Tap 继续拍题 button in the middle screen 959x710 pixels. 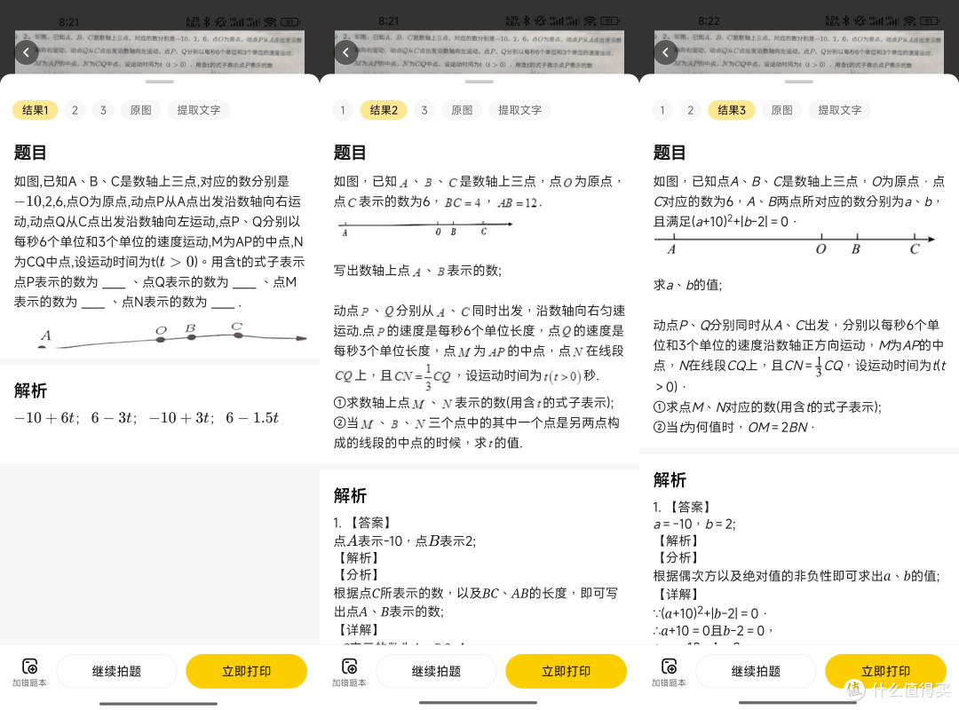pyautogui.click(x=436, y=671)
